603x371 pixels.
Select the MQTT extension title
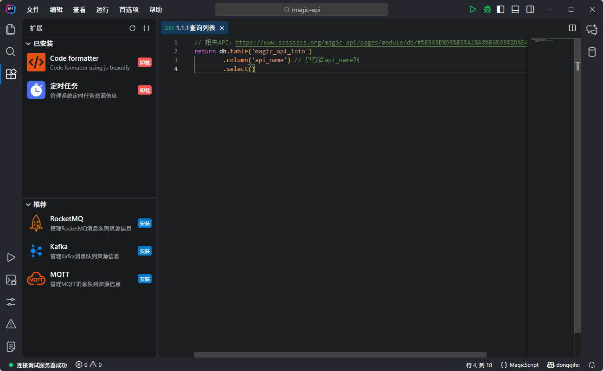coord(60,275)
